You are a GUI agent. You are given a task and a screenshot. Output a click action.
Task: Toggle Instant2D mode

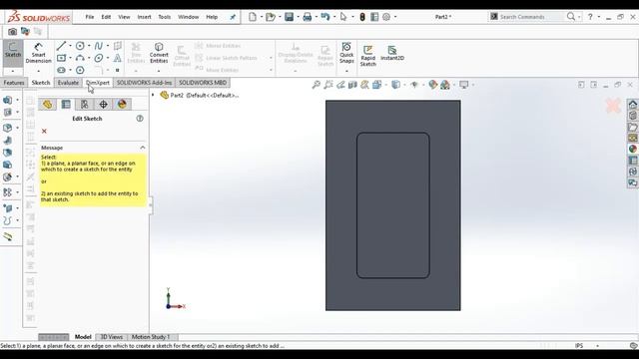point(392,53)
